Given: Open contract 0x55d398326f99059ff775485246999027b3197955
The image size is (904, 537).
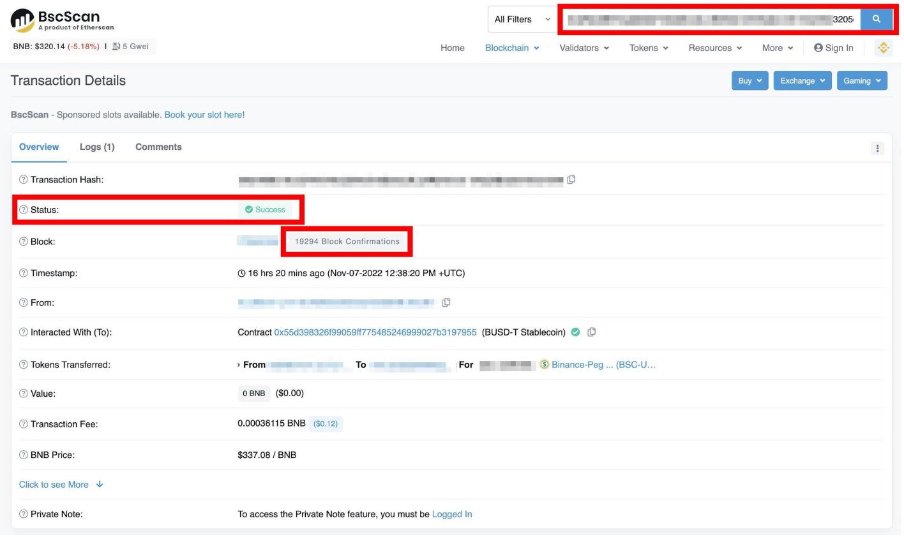Looking at the screenshot, I should (376, 333).
